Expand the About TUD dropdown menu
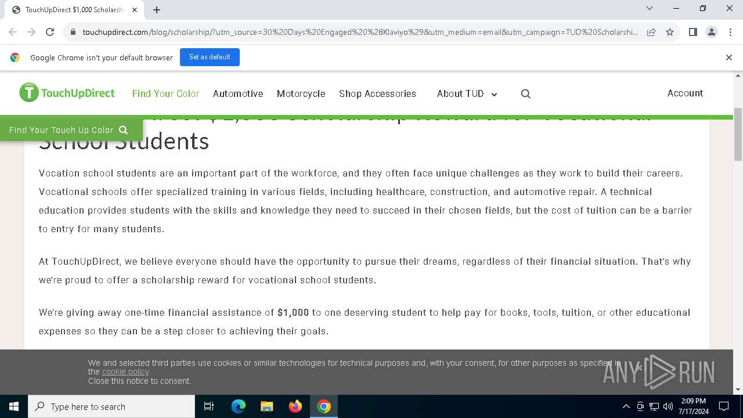 pos(467,93)
